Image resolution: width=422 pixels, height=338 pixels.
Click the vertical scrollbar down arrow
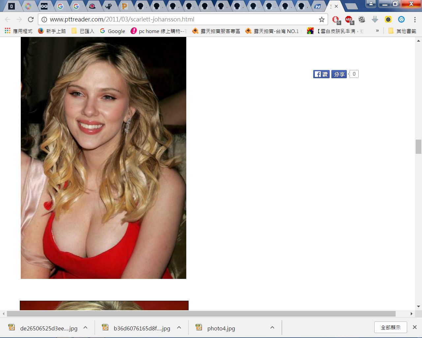pos(418,307)
